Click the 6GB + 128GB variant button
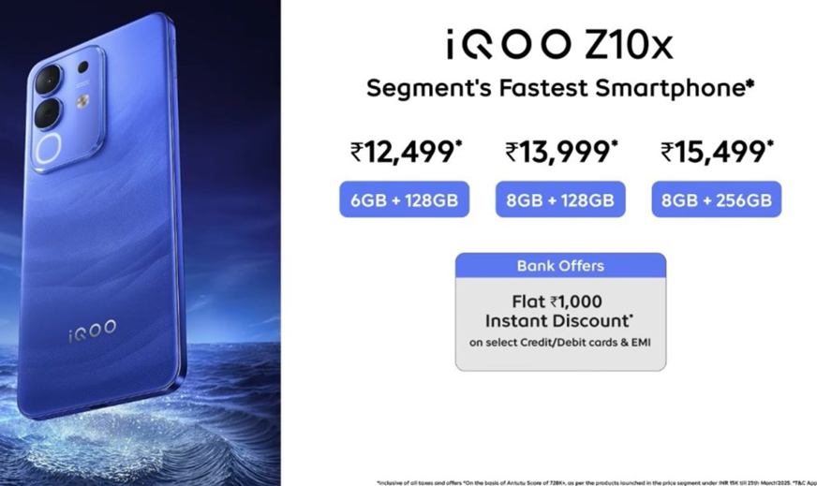 pos(405,199)
